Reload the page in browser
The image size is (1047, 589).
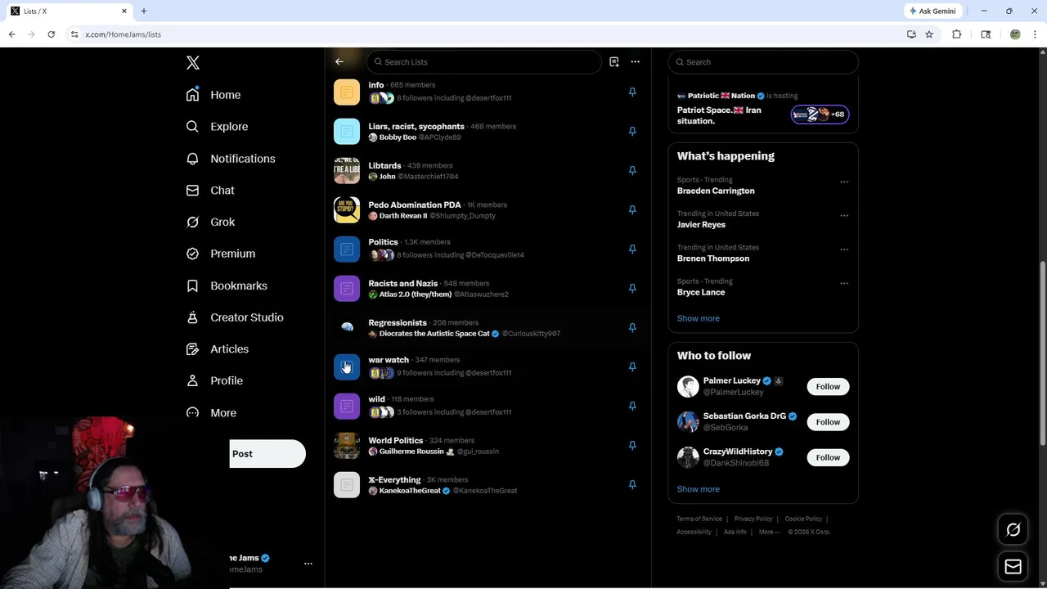point(51,34)
